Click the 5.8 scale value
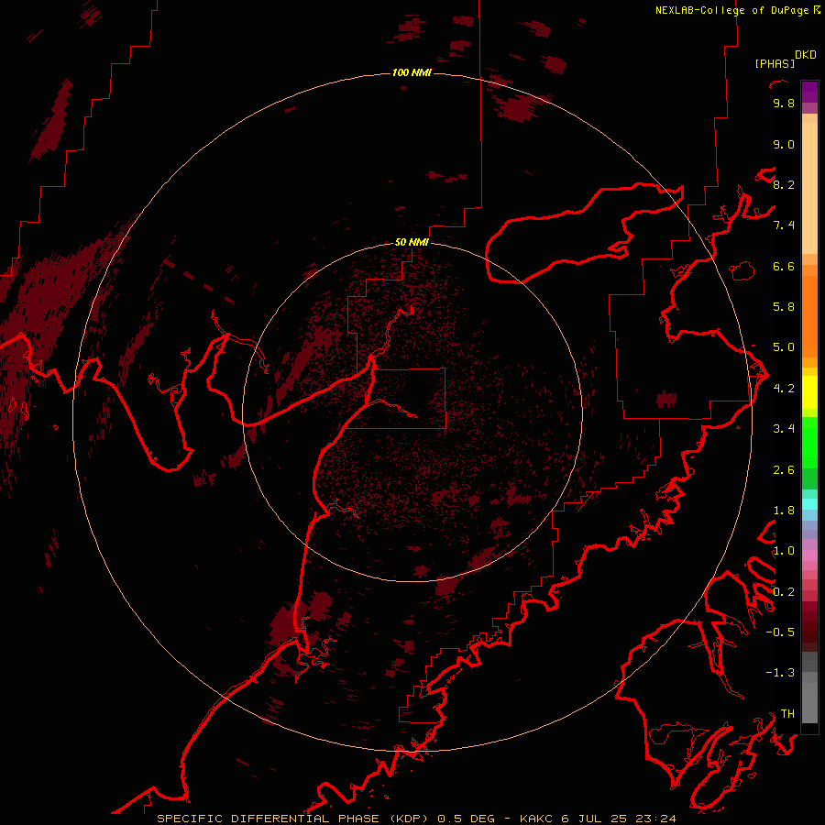 [x=784, y=306]
